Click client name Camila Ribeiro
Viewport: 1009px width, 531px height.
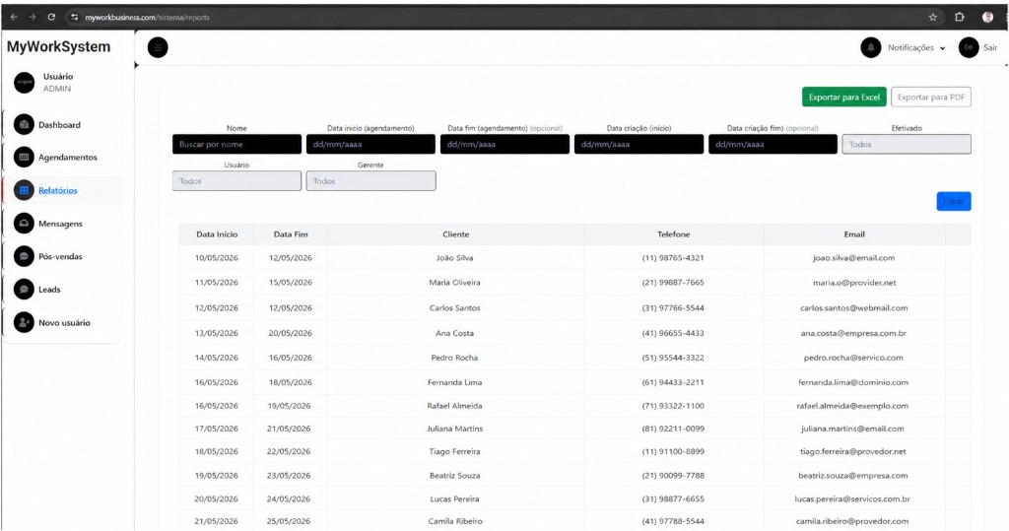[x=455, y=521]
